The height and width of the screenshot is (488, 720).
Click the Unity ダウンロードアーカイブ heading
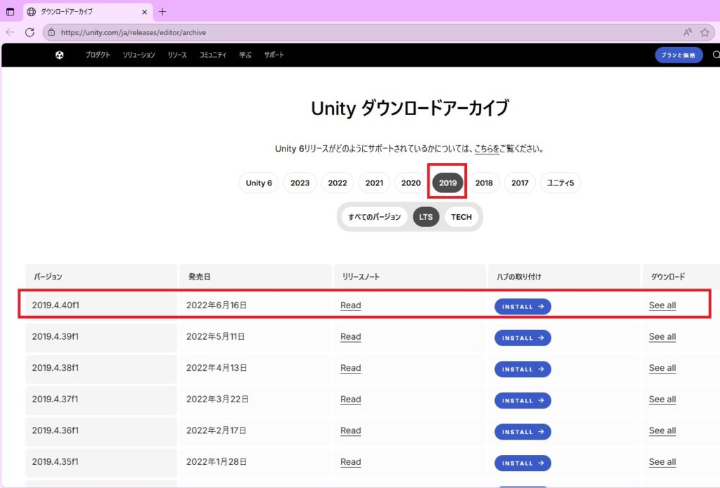click(410, 108)
